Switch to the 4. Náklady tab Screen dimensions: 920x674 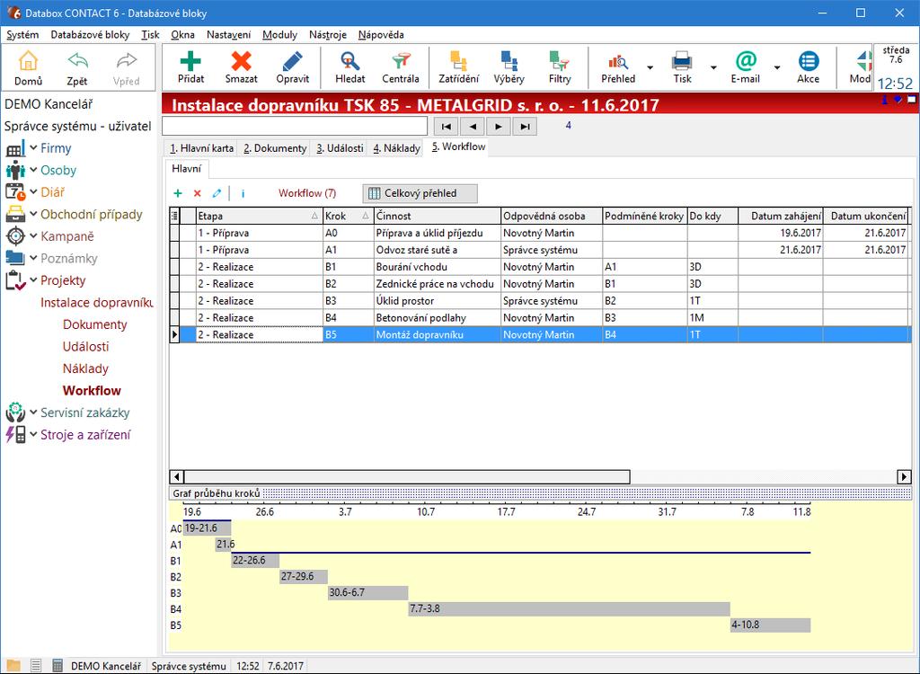pos(396,148)
